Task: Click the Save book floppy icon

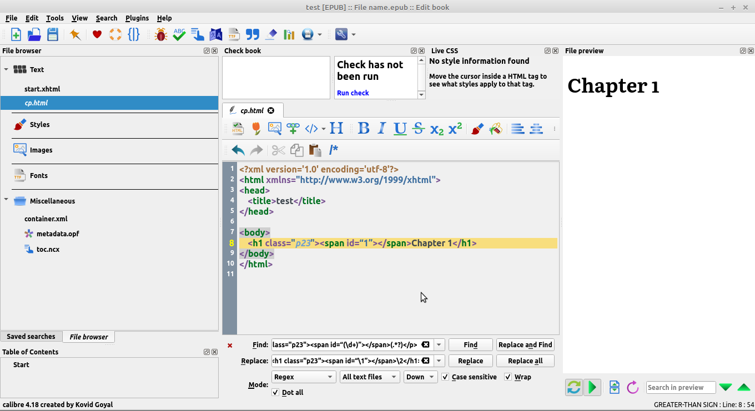Action: [53, 34]
